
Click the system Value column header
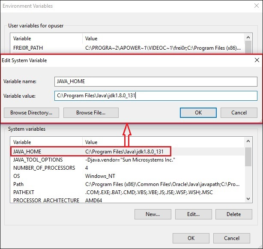(163, 142)
